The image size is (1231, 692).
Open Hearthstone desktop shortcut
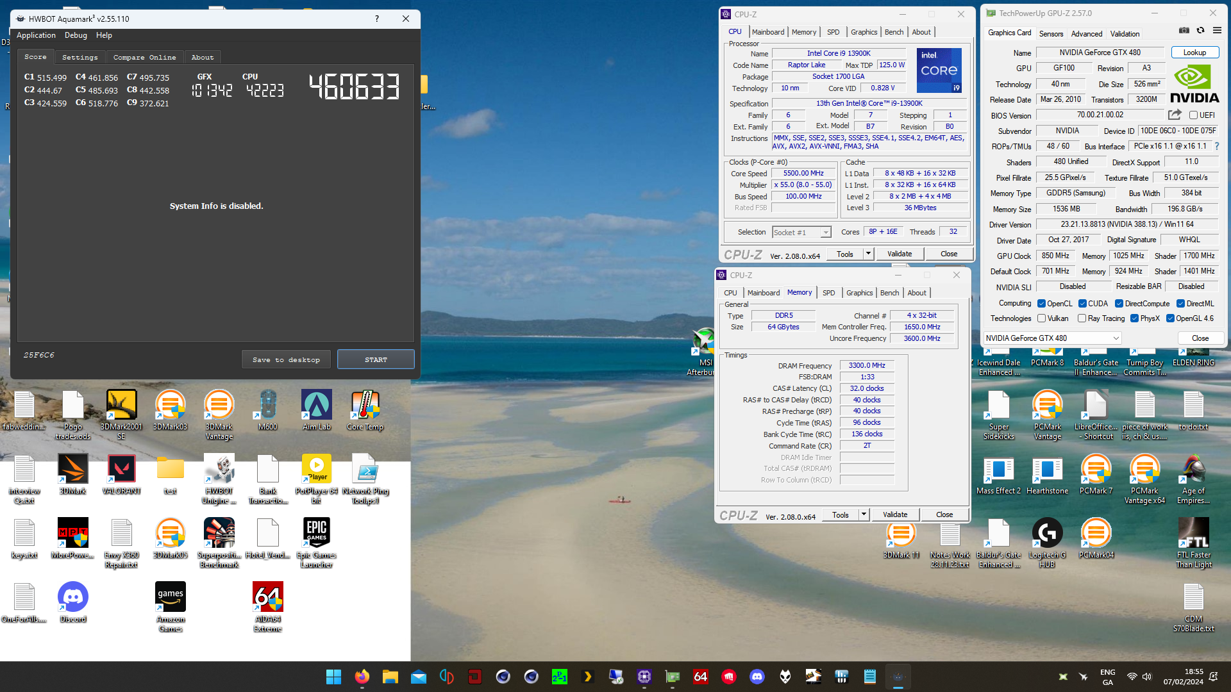pos(1048,474)
